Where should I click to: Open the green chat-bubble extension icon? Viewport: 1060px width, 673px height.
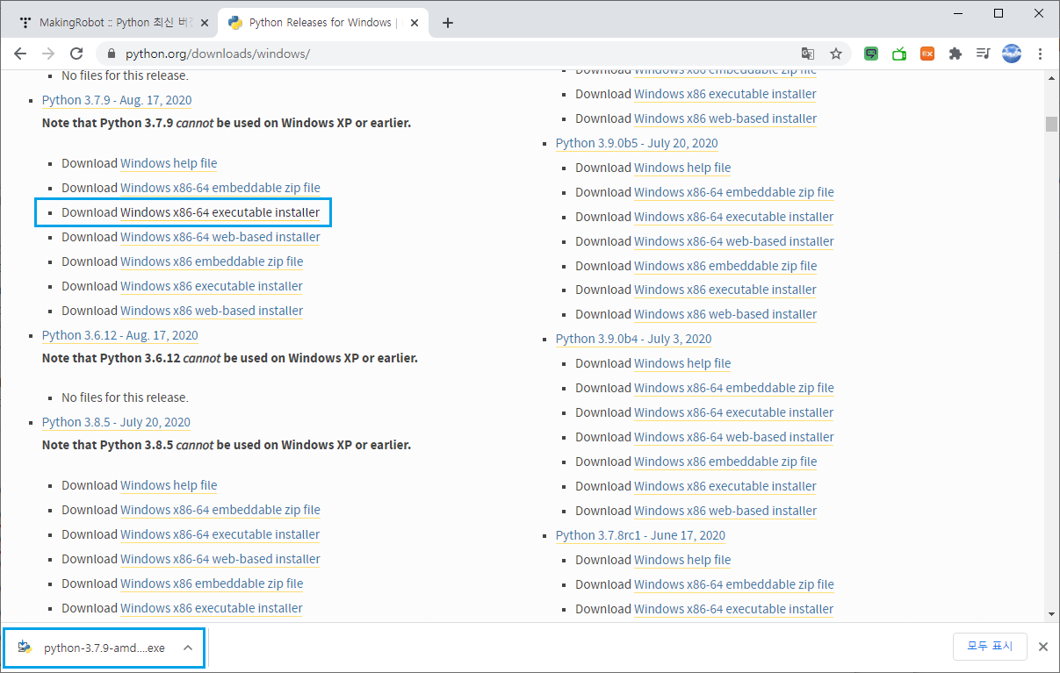pyautogui.click(x=871, y=54)
